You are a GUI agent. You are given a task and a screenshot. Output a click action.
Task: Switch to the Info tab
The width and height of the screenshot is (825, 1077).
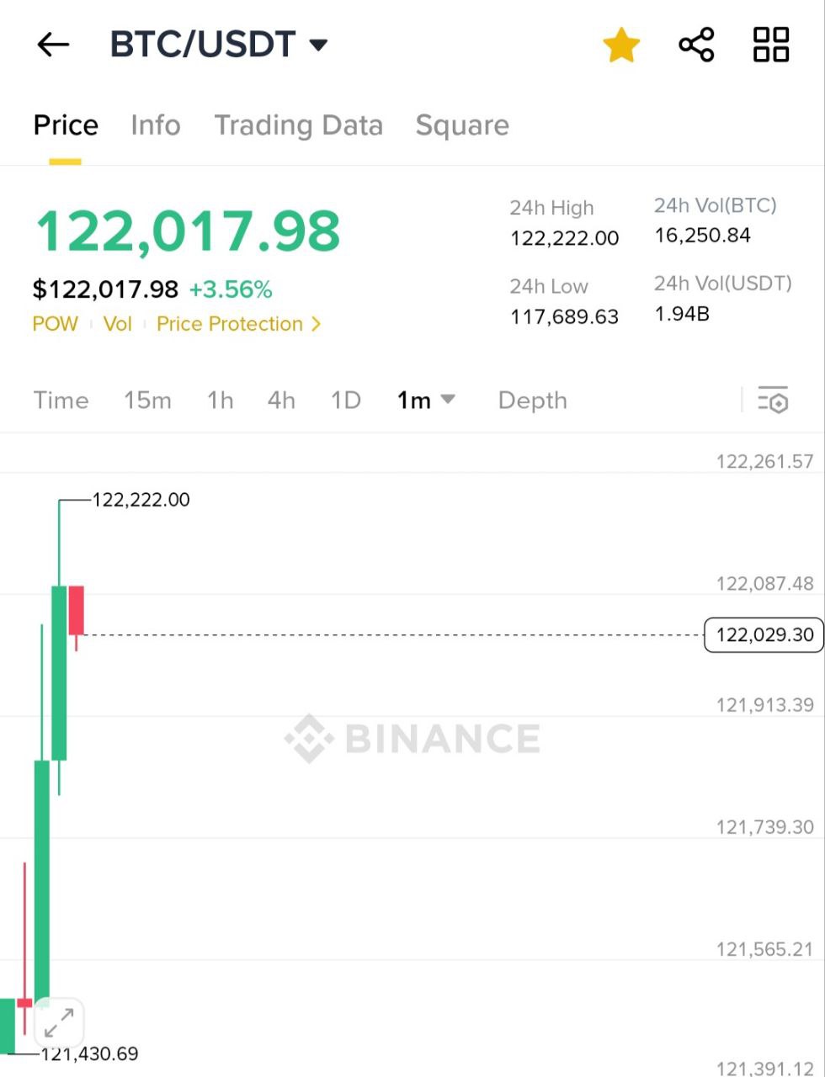click(x=156, y=125)
